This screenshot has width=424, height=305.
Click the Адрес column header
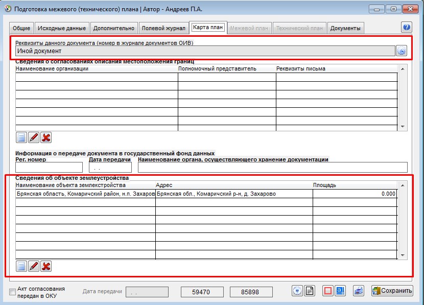tap(234, 185)
